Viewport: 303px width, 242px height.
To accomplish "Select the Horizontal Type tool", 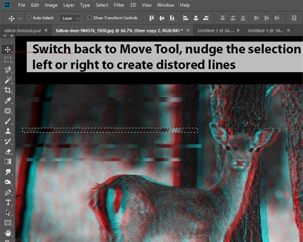I will (x=8, y=202).
